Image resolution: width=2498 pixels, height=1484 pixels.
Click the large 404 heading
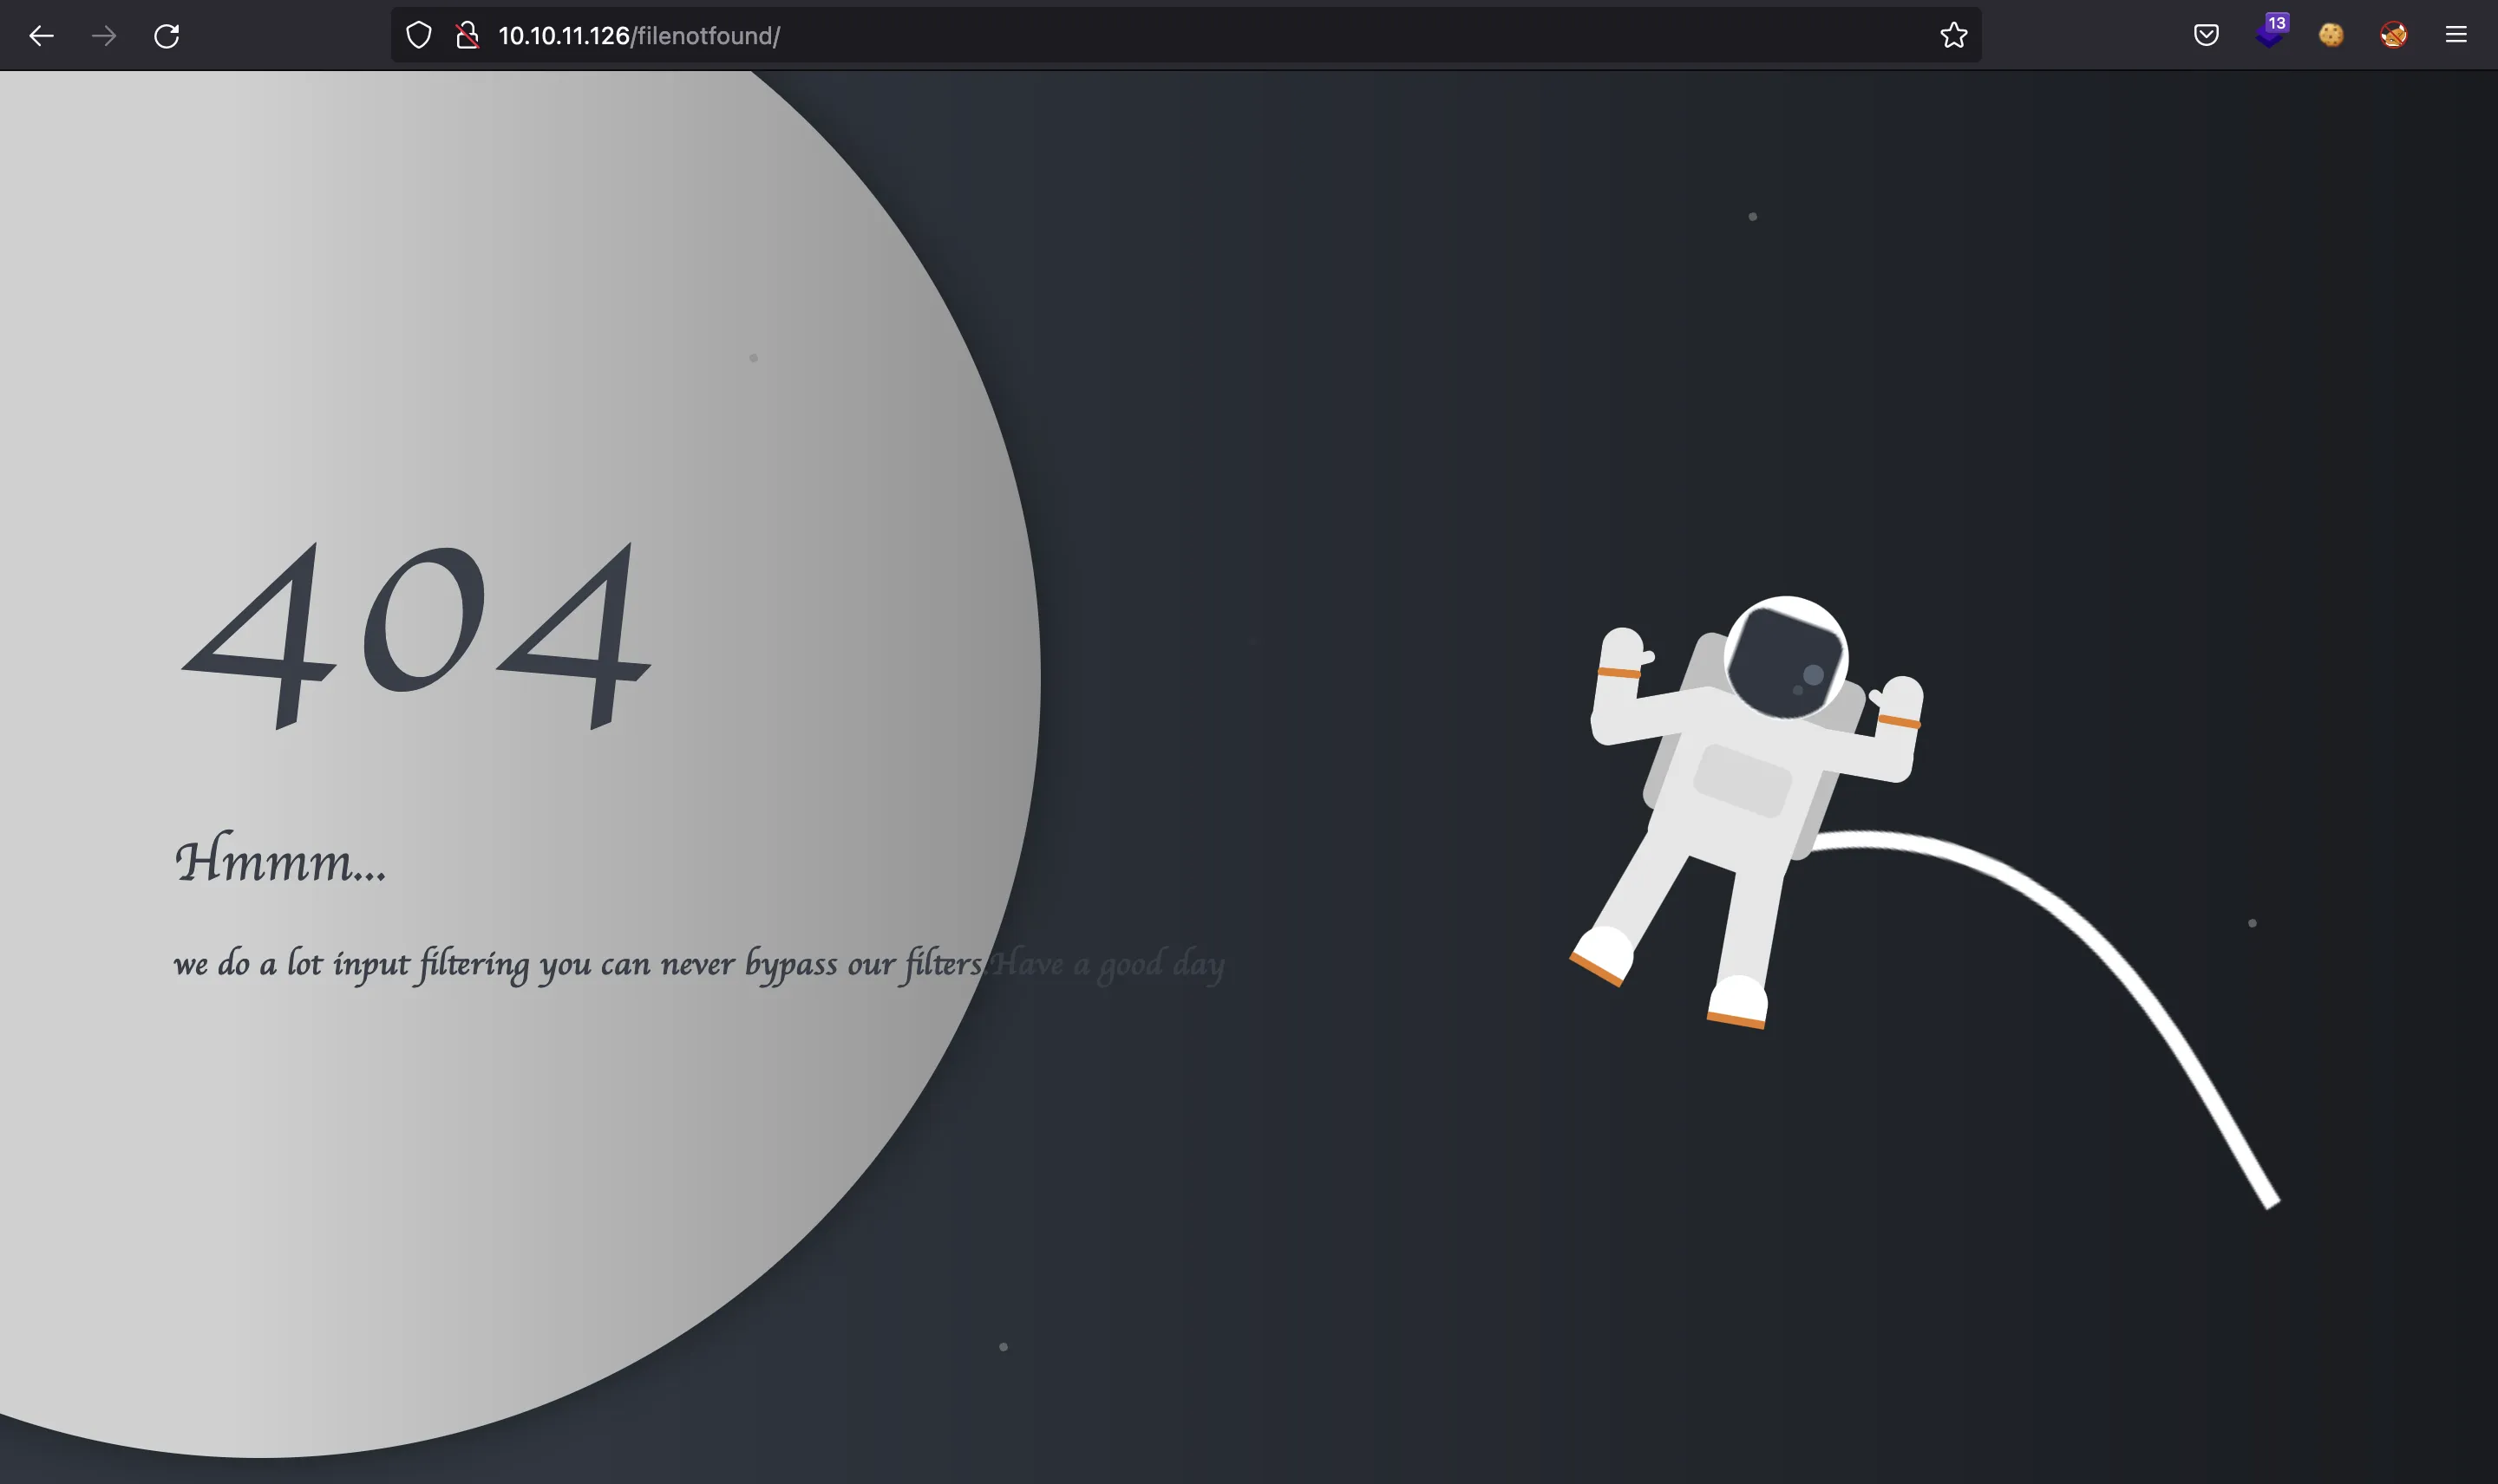click(417, 636)
